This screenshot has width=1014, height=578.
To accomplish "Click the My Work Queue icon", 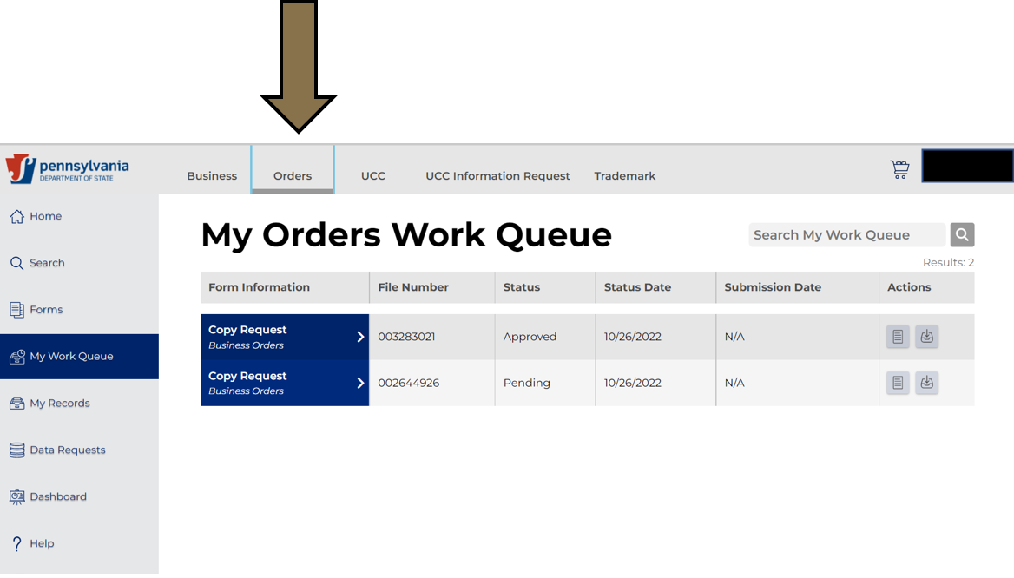I will pyautogui.click(x=16, y=356).
